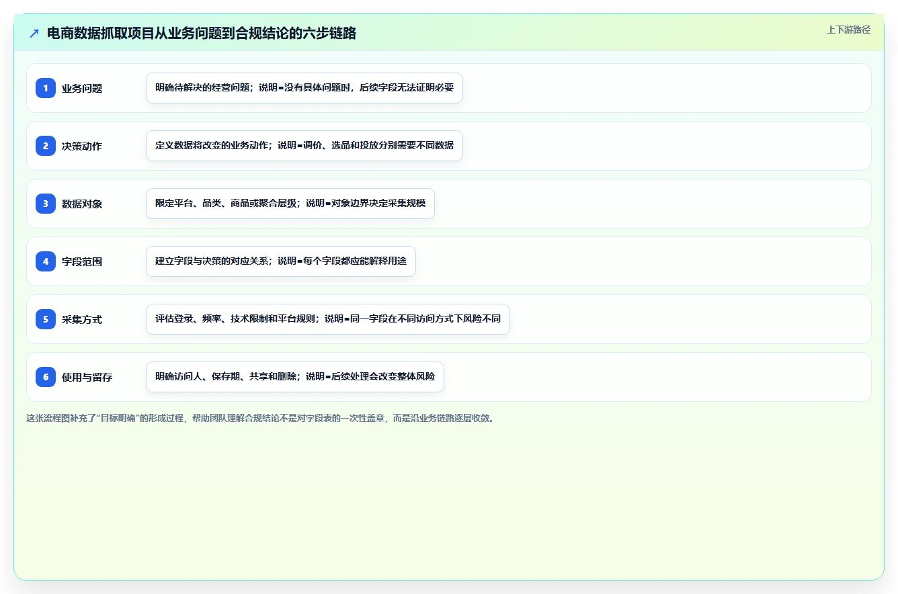Click the 明确待解决的经营问题 description box
Image resolution: width=898 pixels, height=594 pixels.
pos(304,88)
